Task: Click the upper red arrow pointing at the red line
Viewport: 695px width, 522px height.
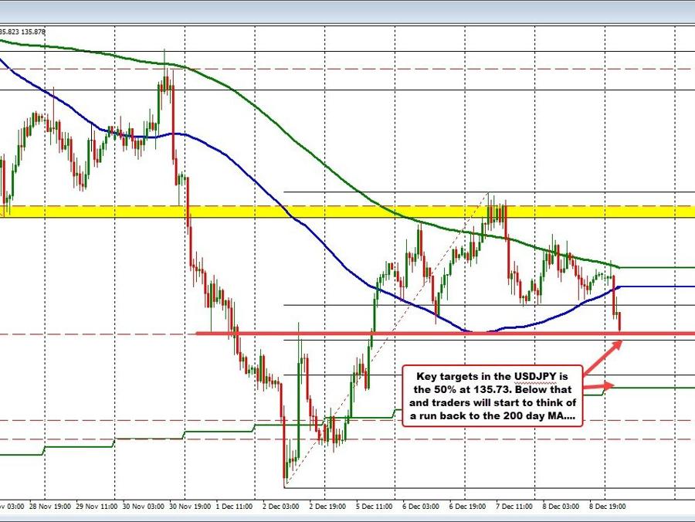Action: pos(605,354)
